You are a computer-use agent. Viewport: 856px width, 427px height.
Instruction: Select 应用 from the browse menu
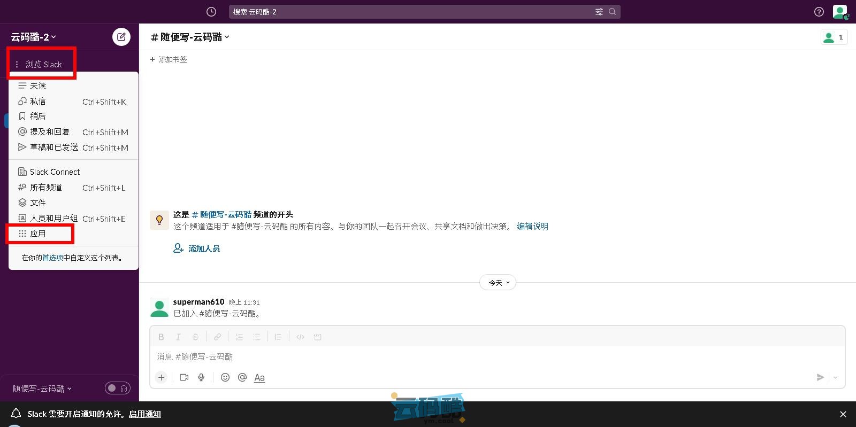tap(37, 234)
